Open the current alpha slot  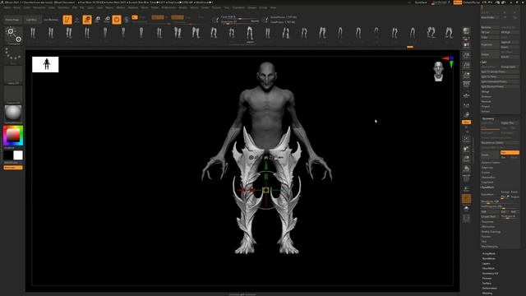tap(13, 75)
